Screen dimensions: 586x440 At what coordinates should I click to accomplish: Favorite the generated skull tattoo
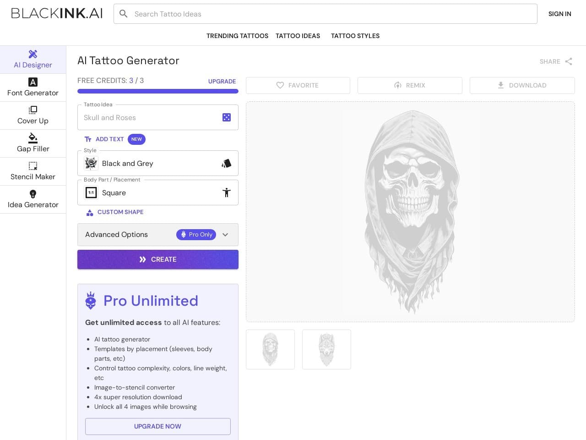298,85
